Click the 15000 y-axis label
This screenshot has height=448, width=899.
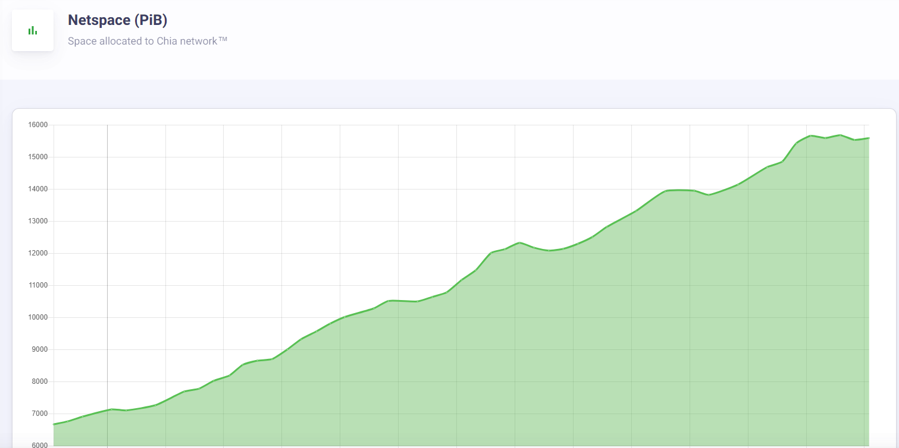pos(37,157)
